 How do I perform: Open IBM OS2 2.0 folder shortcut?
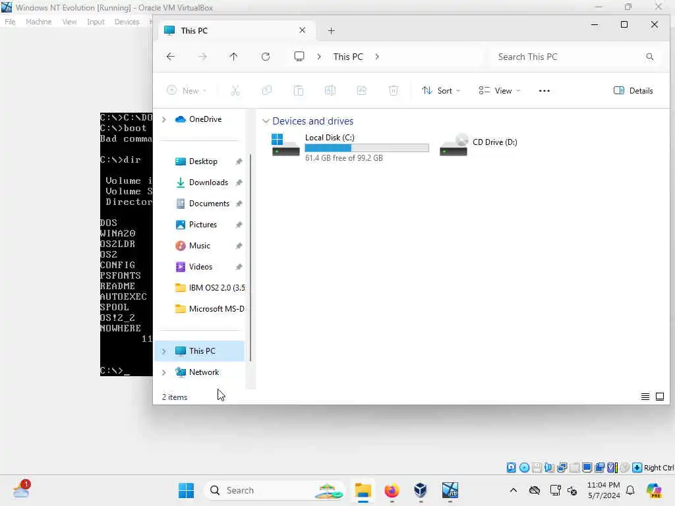210,288
